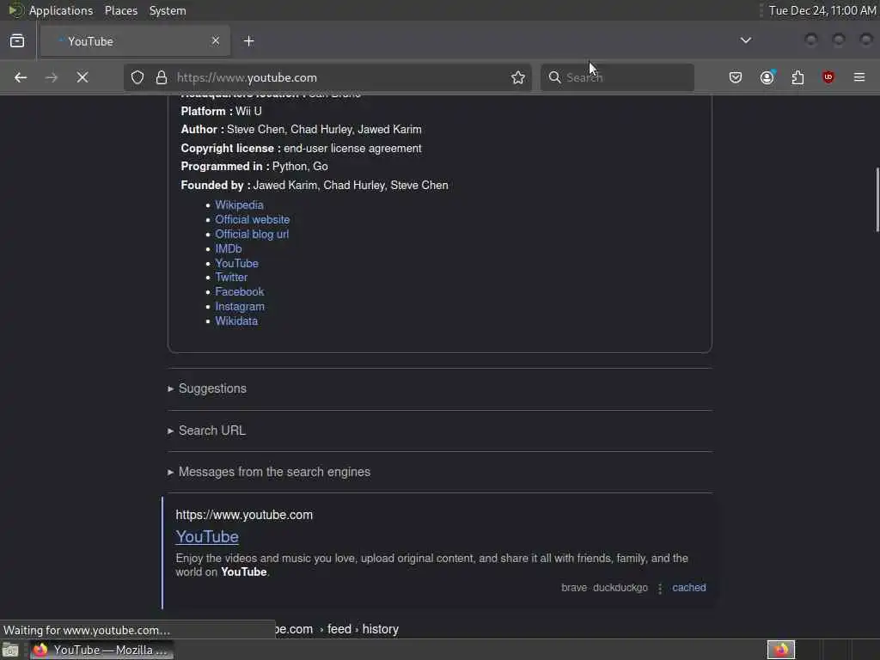Click the 'Author :' text line
This screenshot has width=880, height=660.
point(301,129)
